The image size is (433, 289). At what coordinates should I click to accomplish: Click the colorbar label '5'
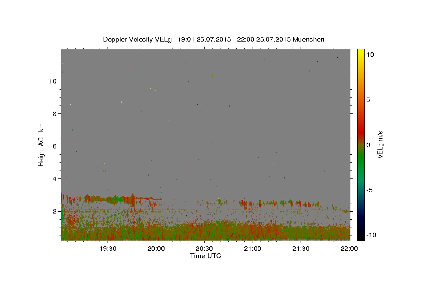point(368,100)
